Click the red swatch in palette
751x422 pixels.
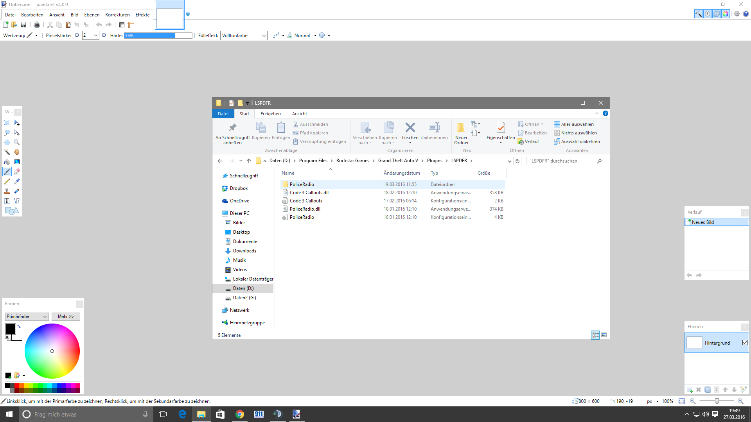click(x=17, y=386)
